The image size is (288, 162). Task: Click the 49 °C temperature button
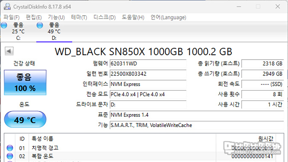pos(25,119)
